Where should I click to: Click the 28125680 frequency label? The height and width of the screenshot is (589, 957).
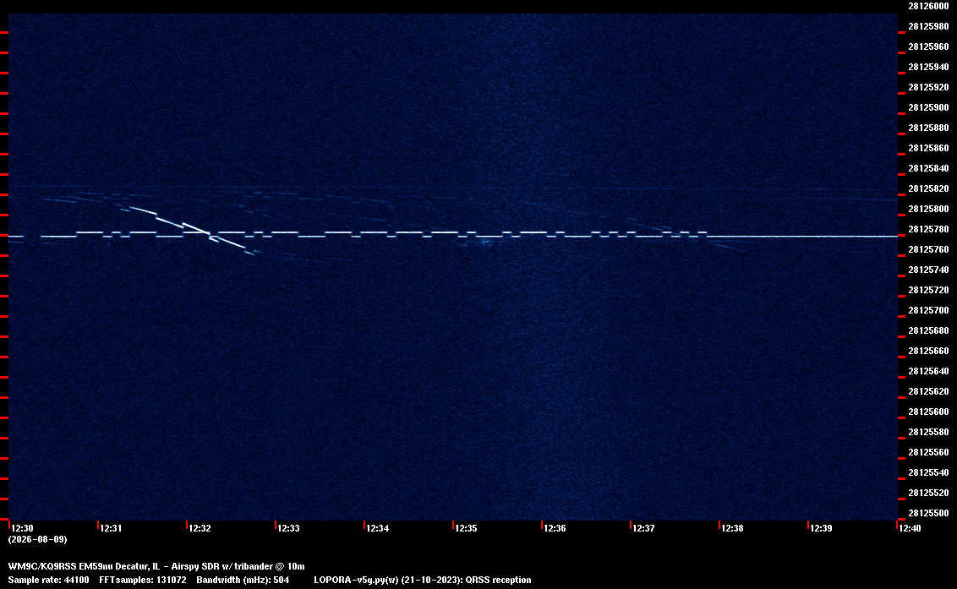click(928, 330)
